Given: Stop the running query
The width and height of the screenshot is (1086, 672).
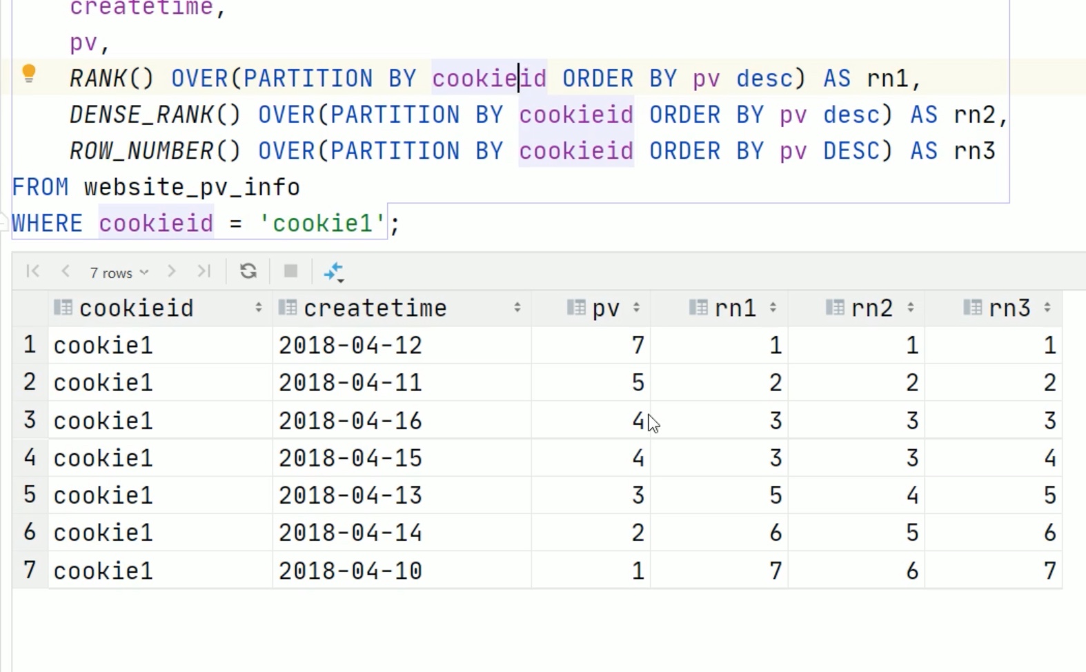Looking at the screenshot, I should tap(290, 271).
